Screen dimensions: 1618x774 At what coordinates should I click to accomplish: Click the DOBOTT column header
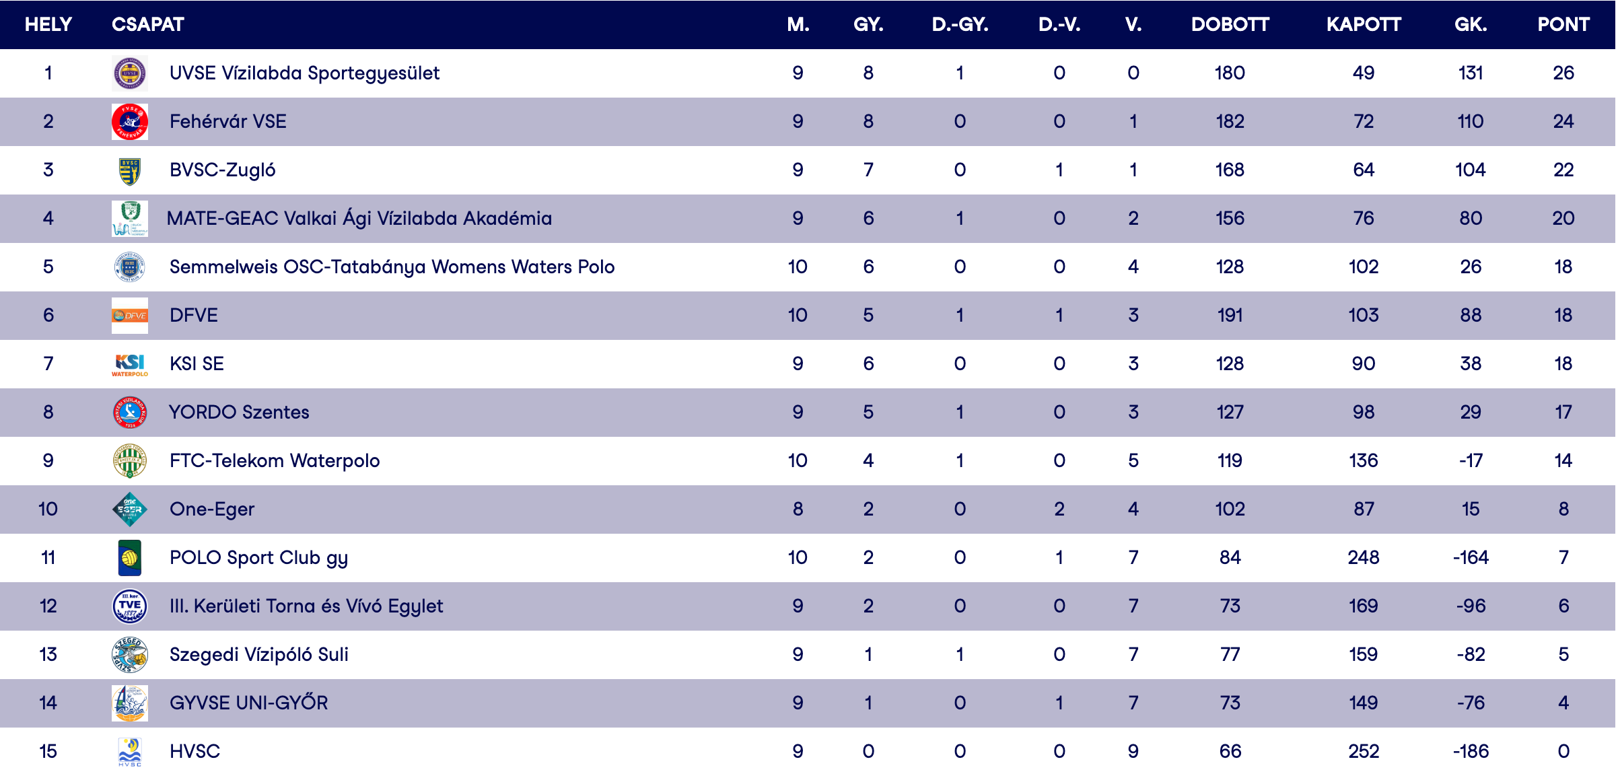point(1230,25)
